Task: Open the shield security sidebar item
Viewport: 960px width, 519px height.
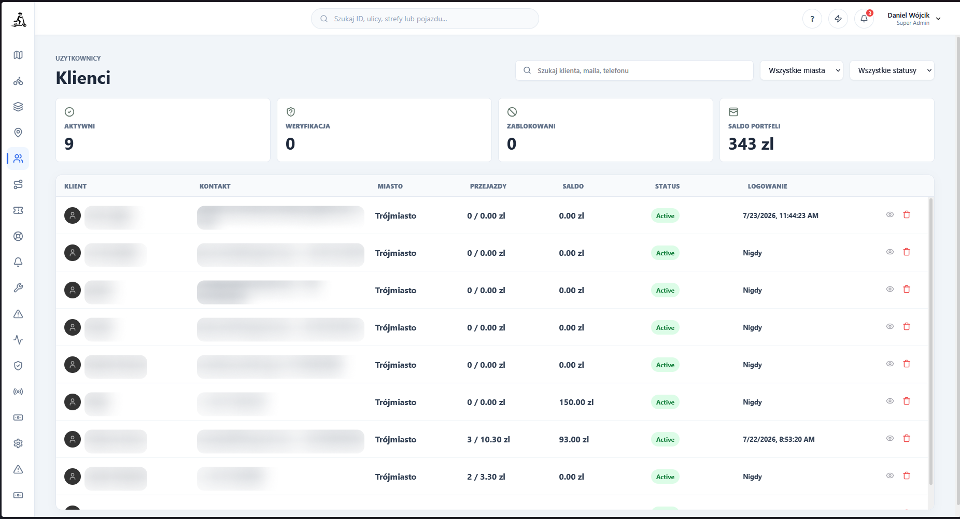Action: (x=18, y=366)
